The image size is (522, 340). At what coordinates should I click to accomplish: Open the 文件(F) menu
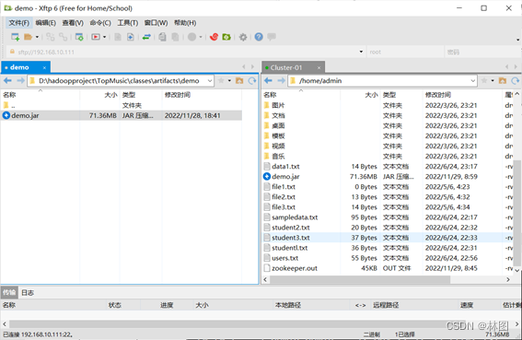point(19,23)
